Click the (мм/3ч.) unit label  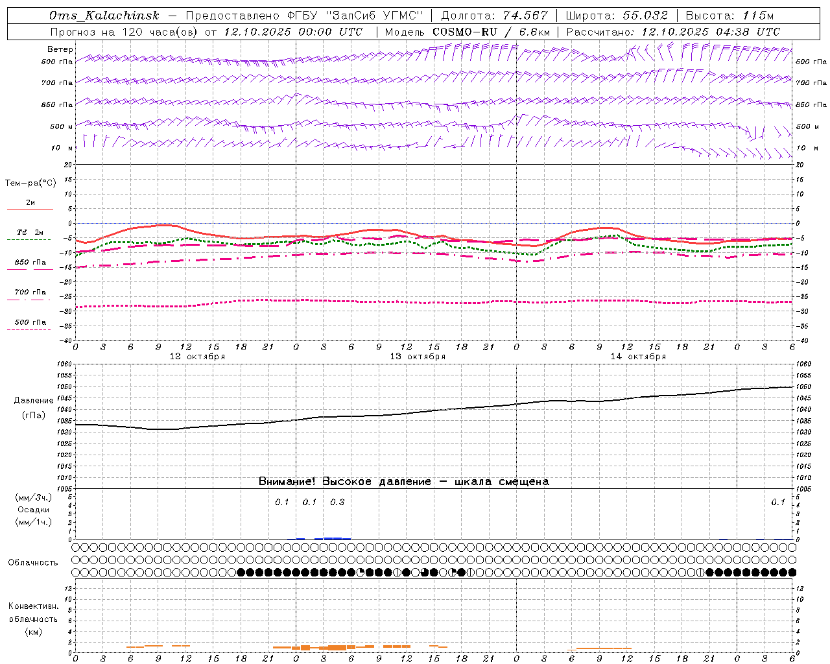[34, 497]
